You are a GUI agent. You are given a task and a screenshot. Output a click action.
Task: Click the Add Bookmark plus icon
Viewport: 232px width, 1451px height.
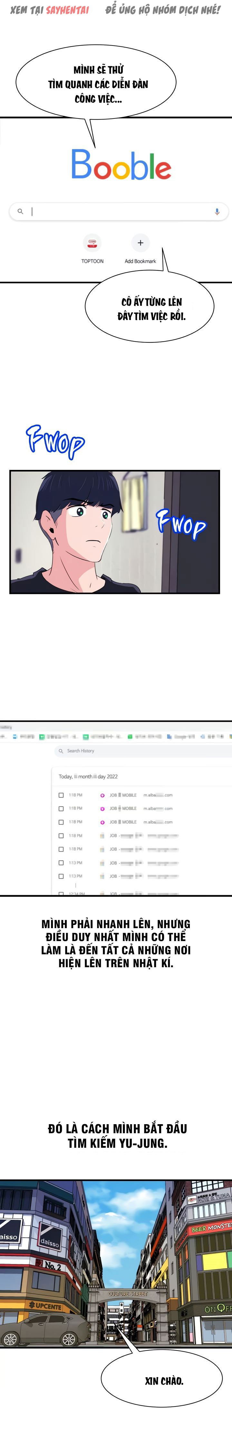(140, 243)
